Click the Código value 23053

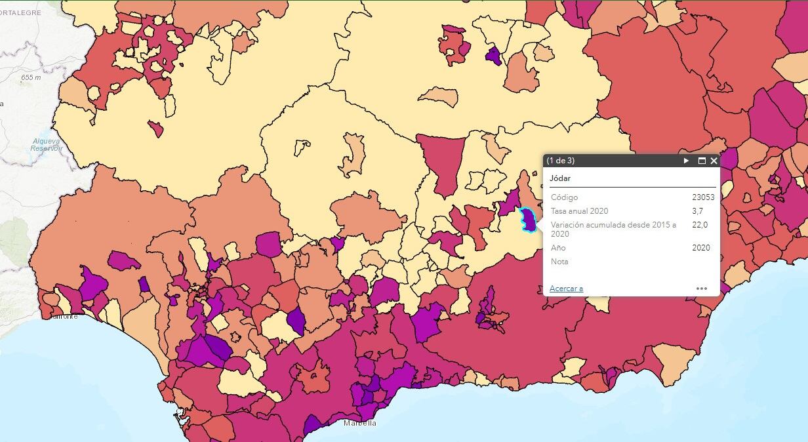(703, 197)
